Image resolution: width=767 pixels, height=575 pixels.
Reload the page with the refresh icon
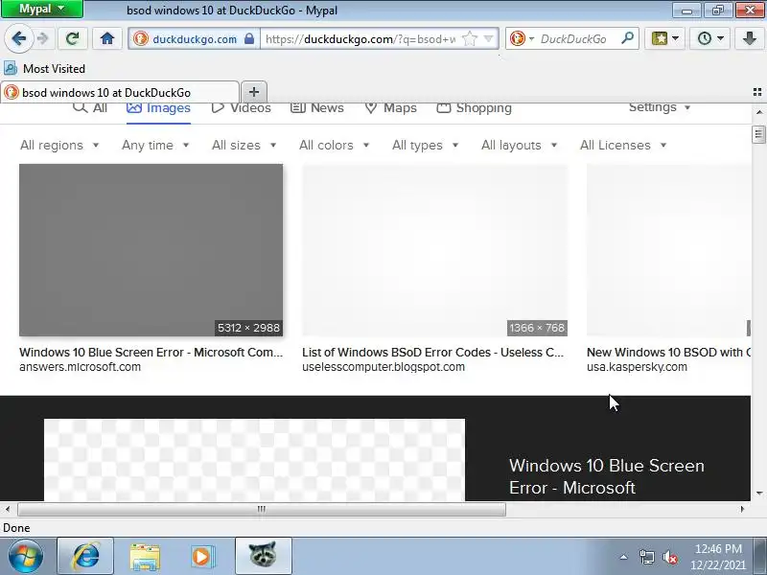point(73,38)
